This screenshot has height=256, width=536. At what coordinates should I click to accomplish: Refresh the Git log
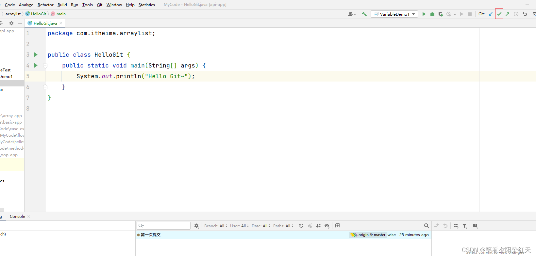click(x=301, y=226)
